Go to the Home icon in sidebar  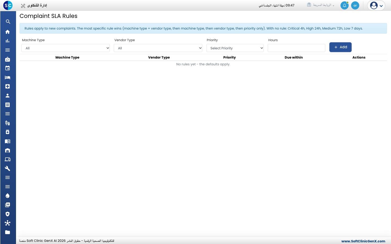click(8, 32)
